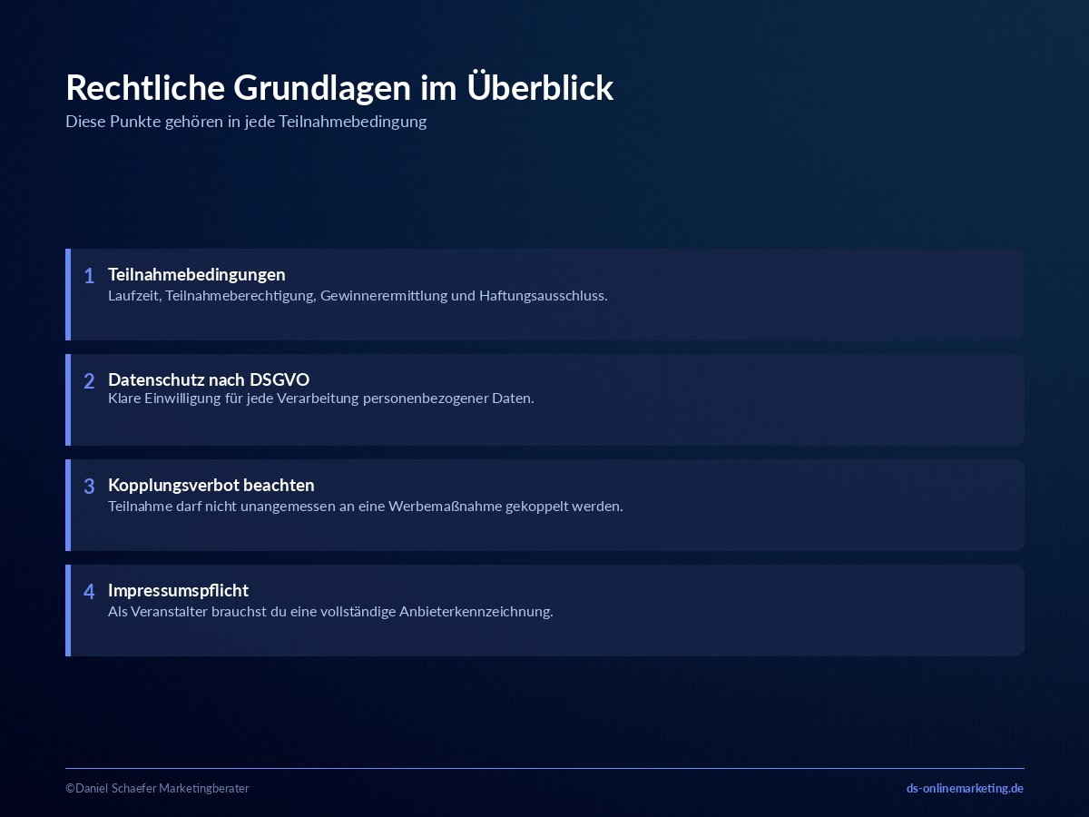Click text starting 'Teilnahme darf nicht unangemessen'
The image size is (1089, 817).
(366, 507)
